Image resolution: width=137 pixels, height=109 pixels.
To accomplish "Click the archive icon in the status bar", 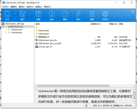I will [86, 106].
